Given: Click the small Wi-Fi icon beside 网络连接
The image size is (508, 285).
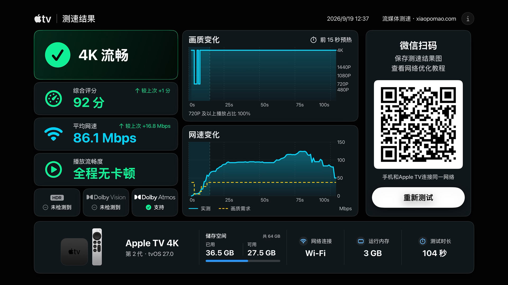Looking at the screenshot, I should tap(303, 241).
